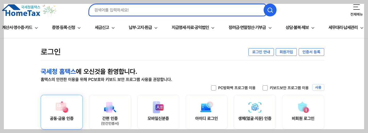The height and width of the screenshot is (133, 368).
Task: Enable PC방화벽 프로그램 이용 checkbox
Action: [x=213, y=88]
